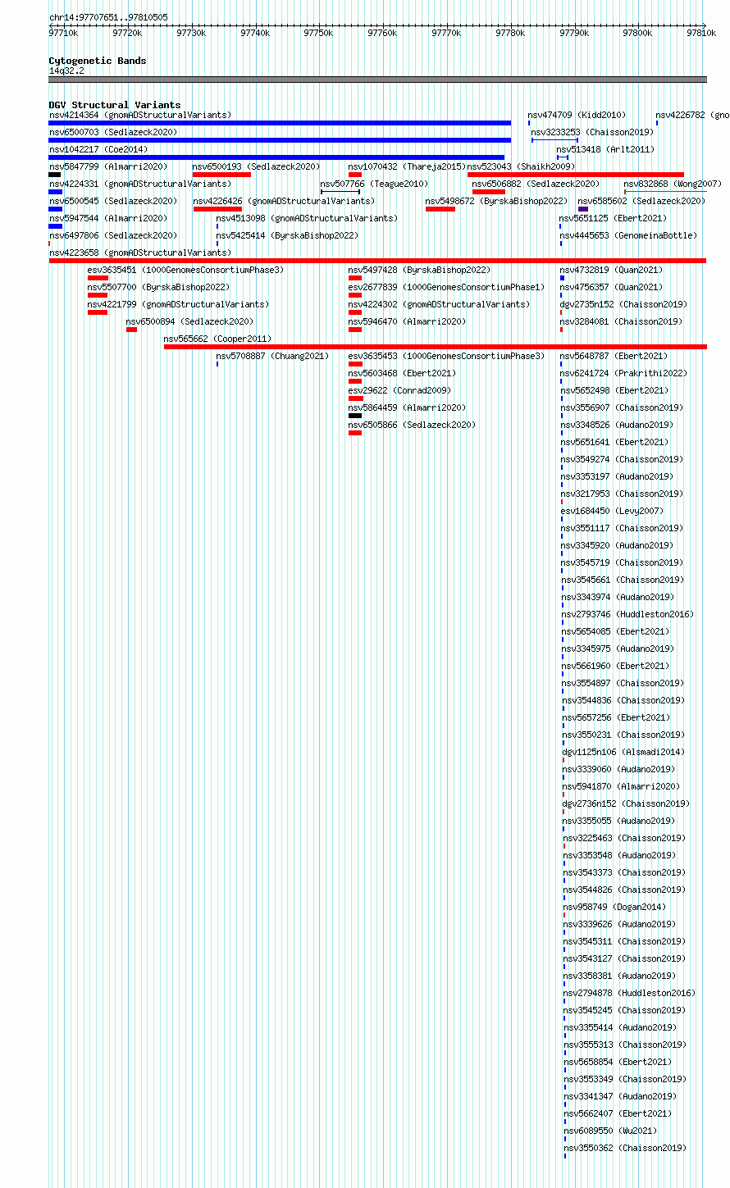730x1188 pixels.
Task: Open nsv4513098 gnomADStructuralVariants variant
Action: 307,219
